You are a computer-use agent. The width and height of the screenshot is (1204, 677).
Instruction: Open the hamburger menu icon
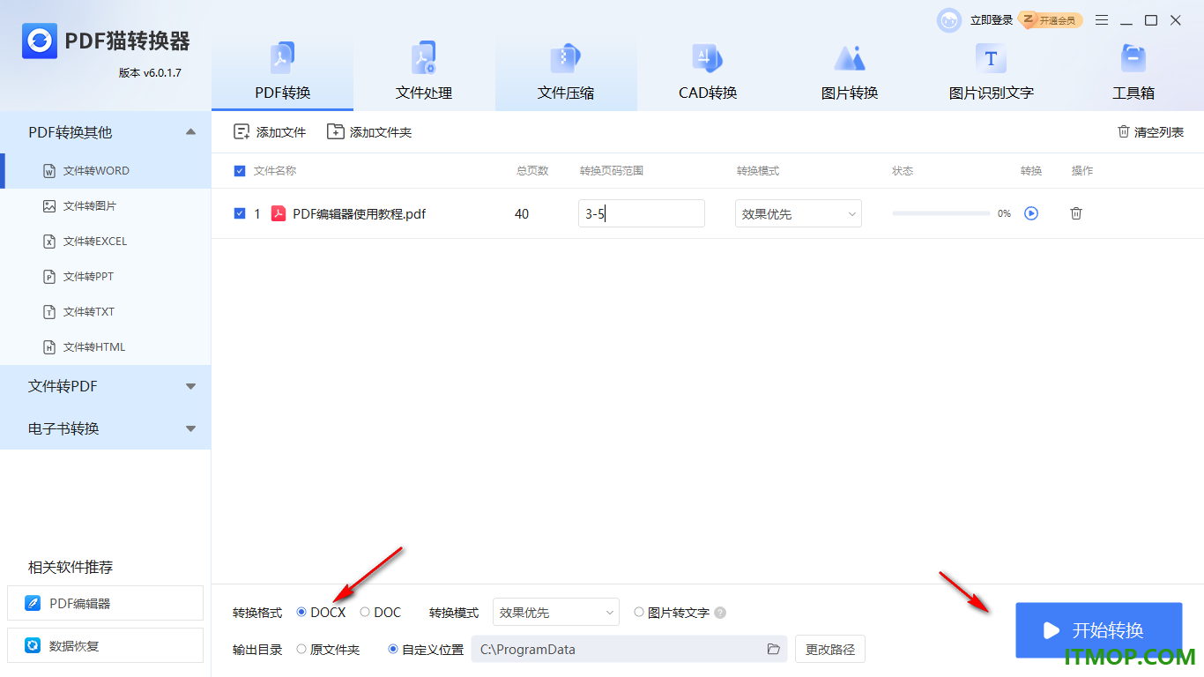(x=1102, y=20)
